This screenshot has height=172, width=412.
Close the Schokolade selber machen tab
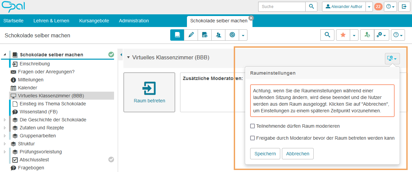click(251, 18)
